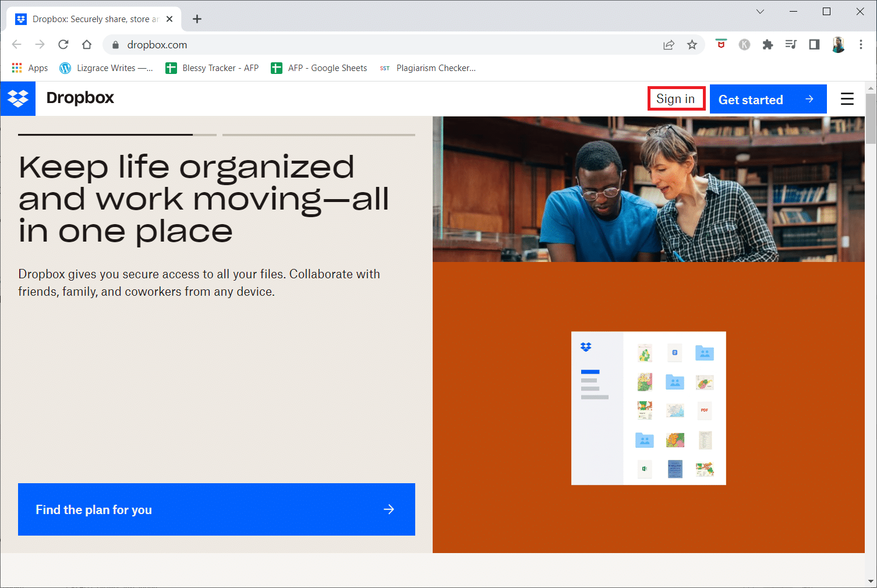Click the library photo of two people
Viewport: 877px width, 588px height.
click(649, 189)
